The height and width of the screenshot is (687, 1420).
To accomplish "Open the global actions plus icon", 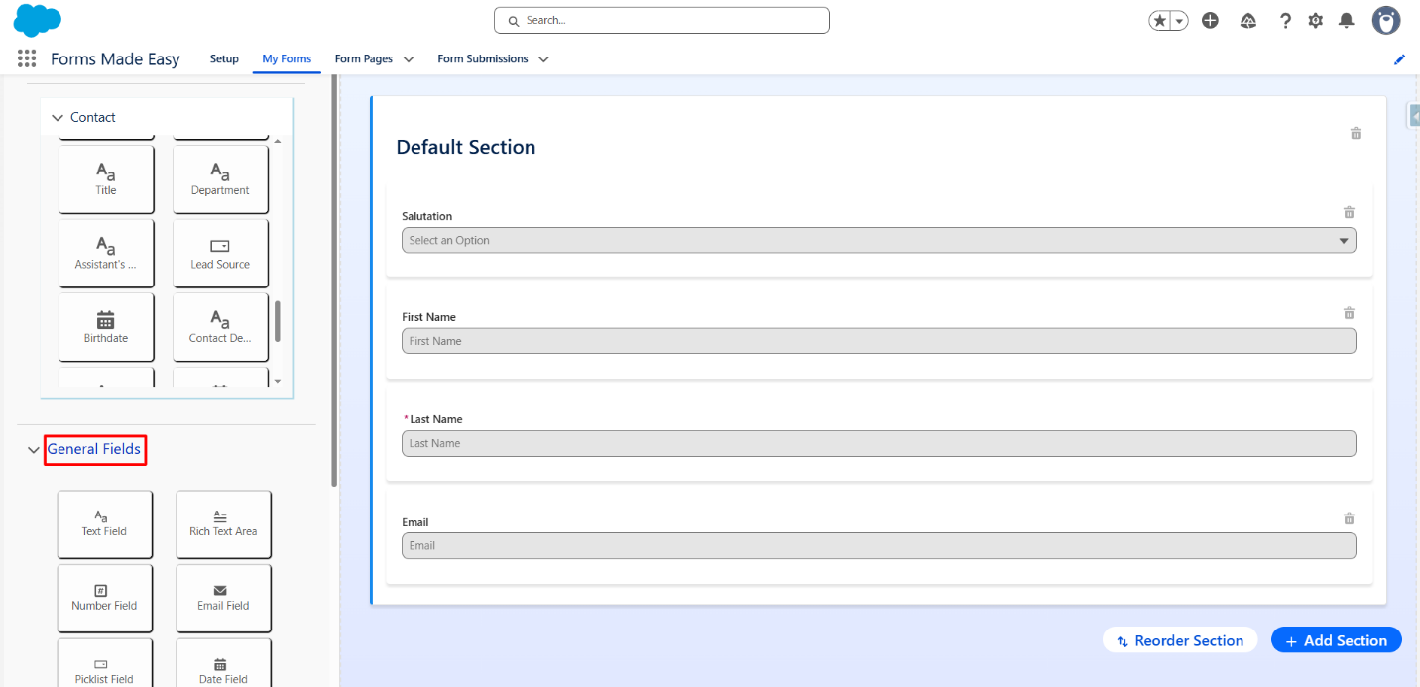I will click(x=1210, y=20).
